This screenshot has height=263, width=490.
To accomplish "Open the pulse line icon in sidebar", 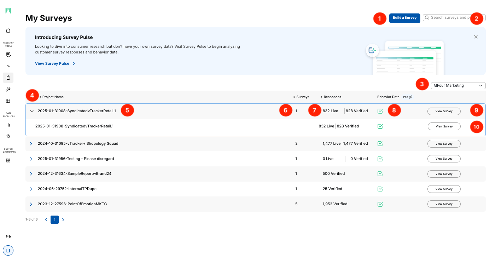I will pos(8,66).
